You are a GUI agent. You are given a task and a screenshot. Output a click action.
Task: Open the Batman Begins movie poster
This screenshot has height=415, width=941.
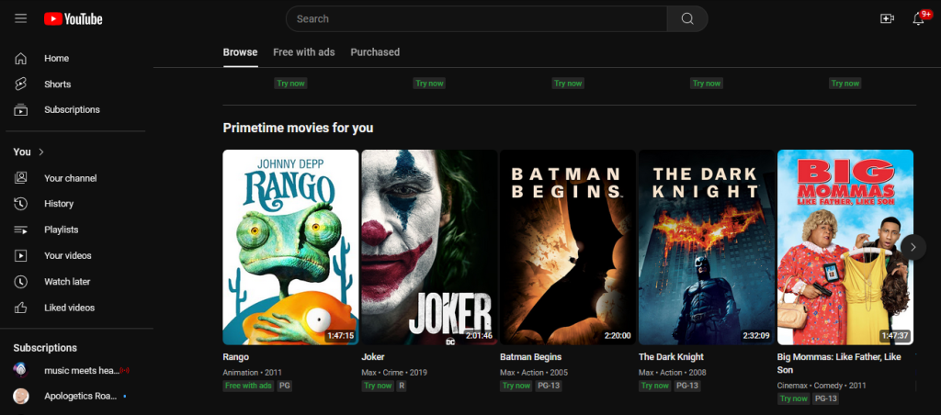[568, 247]
